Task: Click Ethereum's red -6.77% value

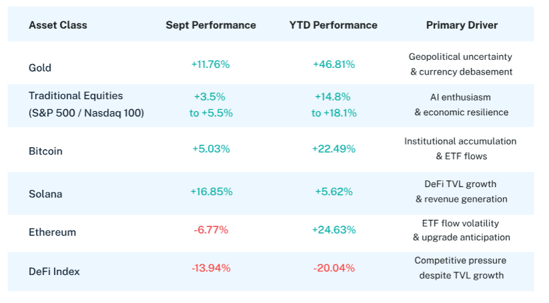Action: pos(211,230)
